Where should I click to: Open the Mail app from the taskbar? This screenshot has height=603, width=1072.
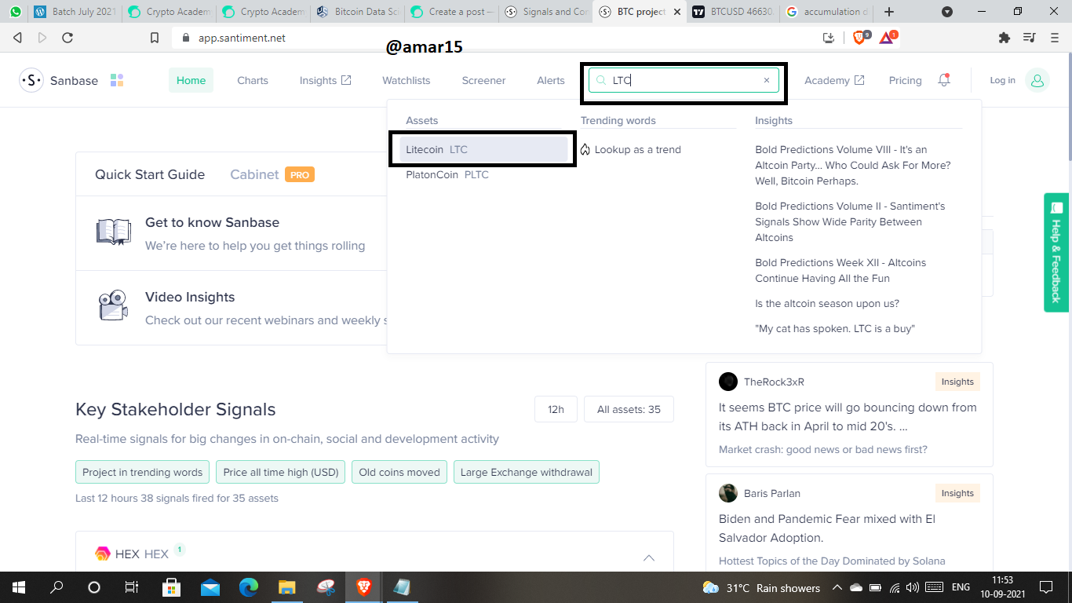pos(210,587)
